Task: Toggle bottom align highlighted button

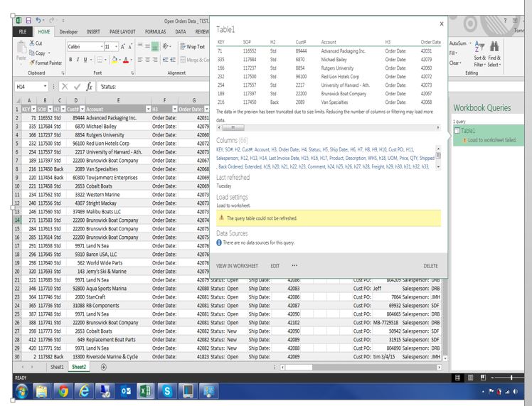Action: coord(155,46)
